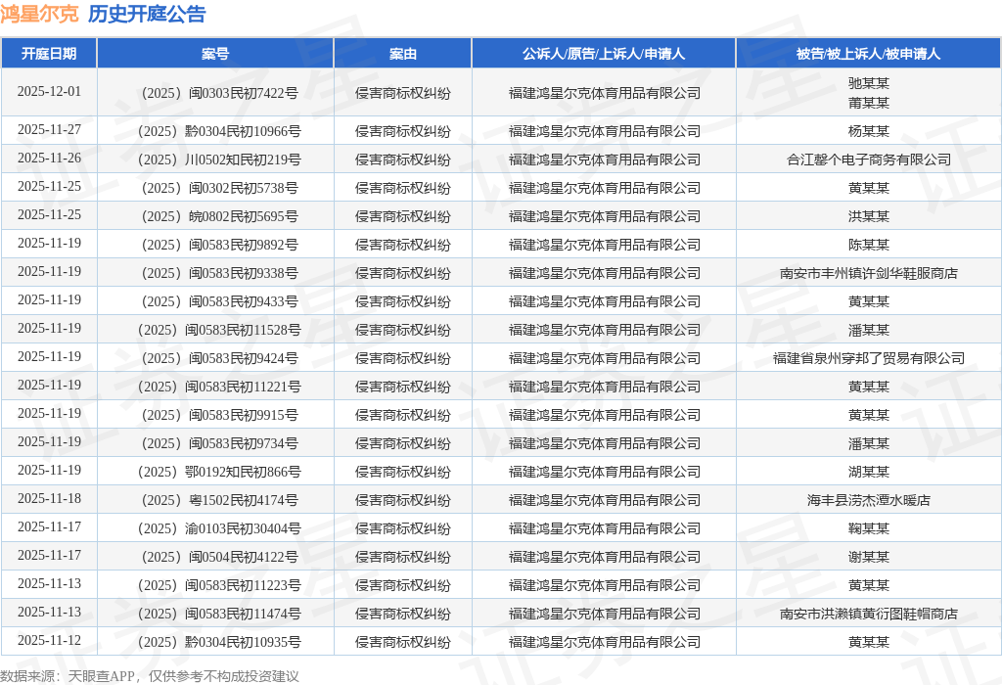This screenshot has height=685, width=1002.
Task: Click the 鸿星尔克 title text
Action: point(39,14)
